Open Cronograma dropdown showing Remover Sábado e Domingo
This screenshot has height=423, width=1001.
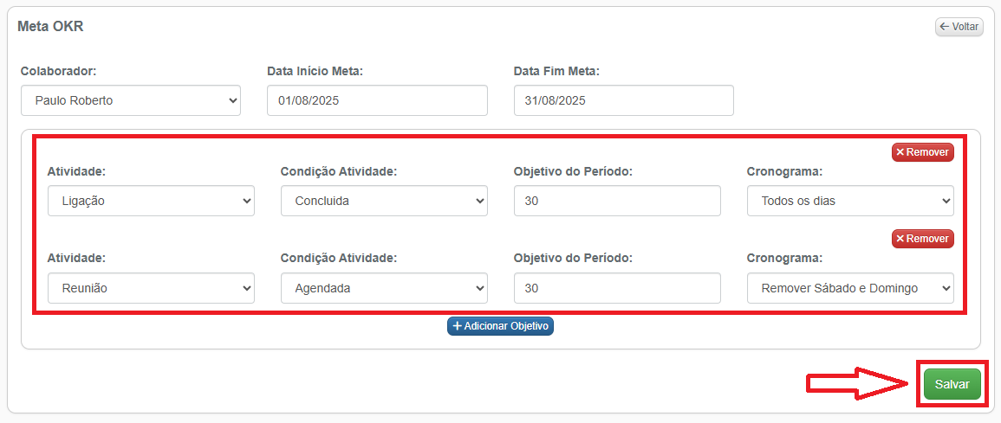(850, 288)
